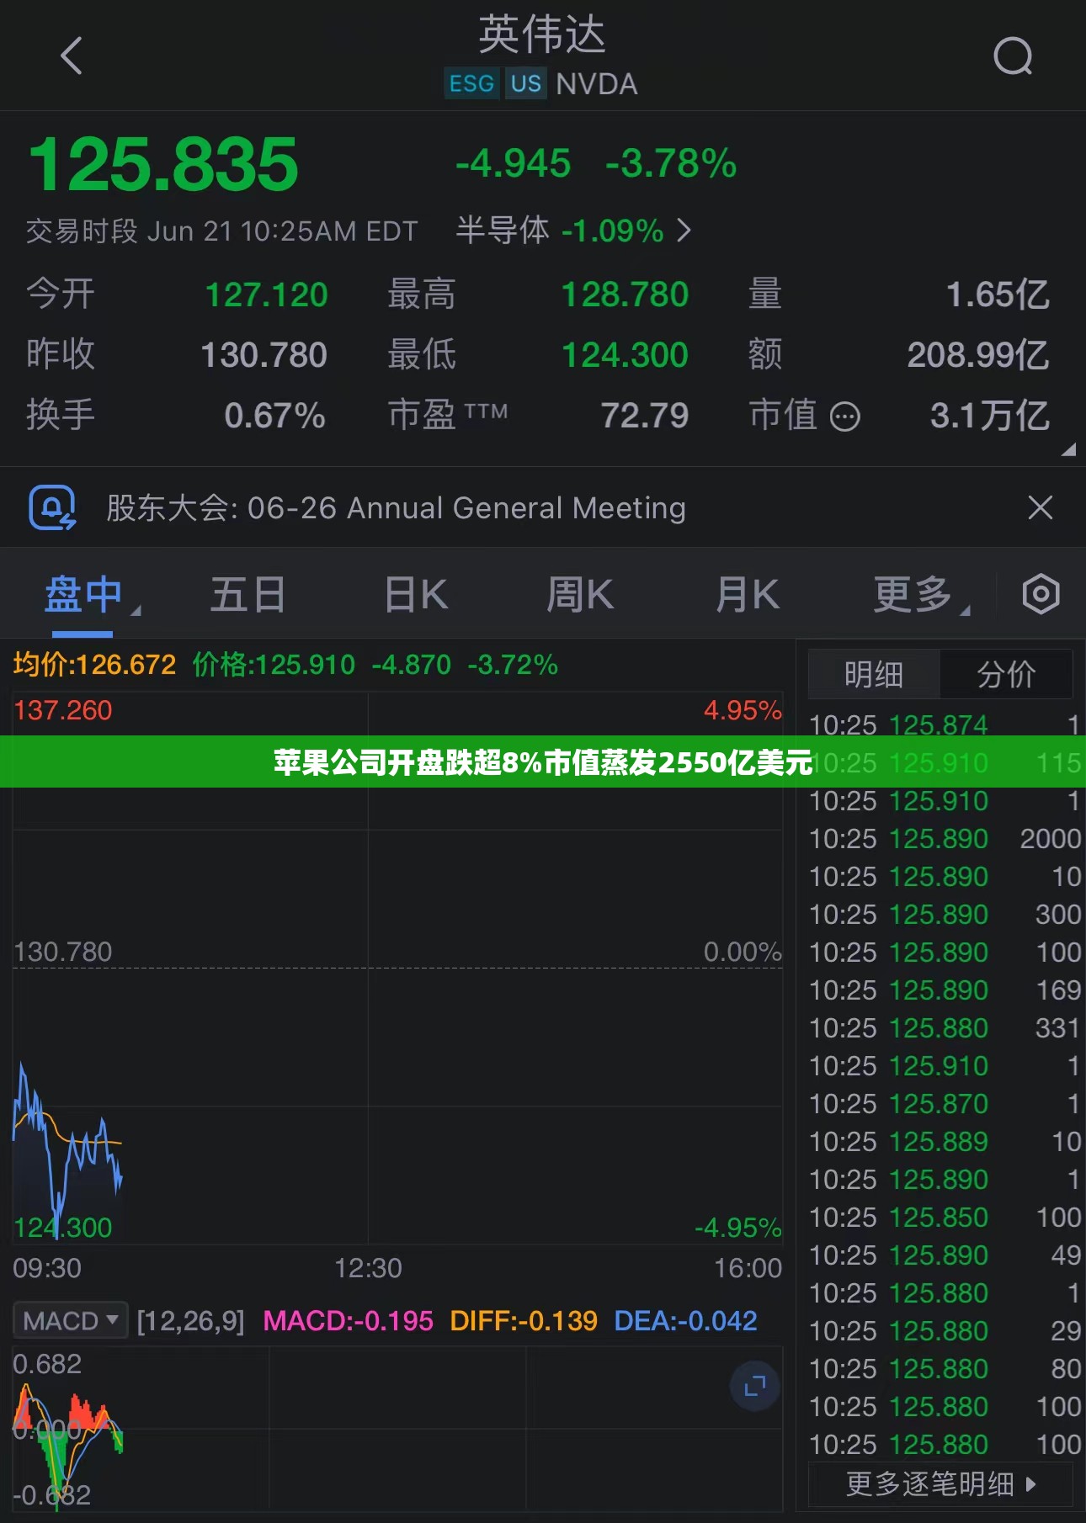Switch to the 日K chart tab
This screenshot has width=1086, height=1523.
pyautogui.click(x=416, y=595)
